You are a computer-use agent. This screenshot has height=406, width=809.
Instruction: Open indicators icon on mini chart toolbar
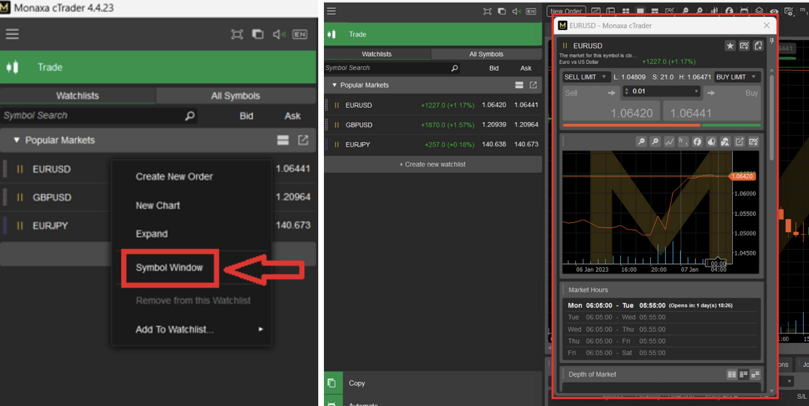(x=697, y=142)
